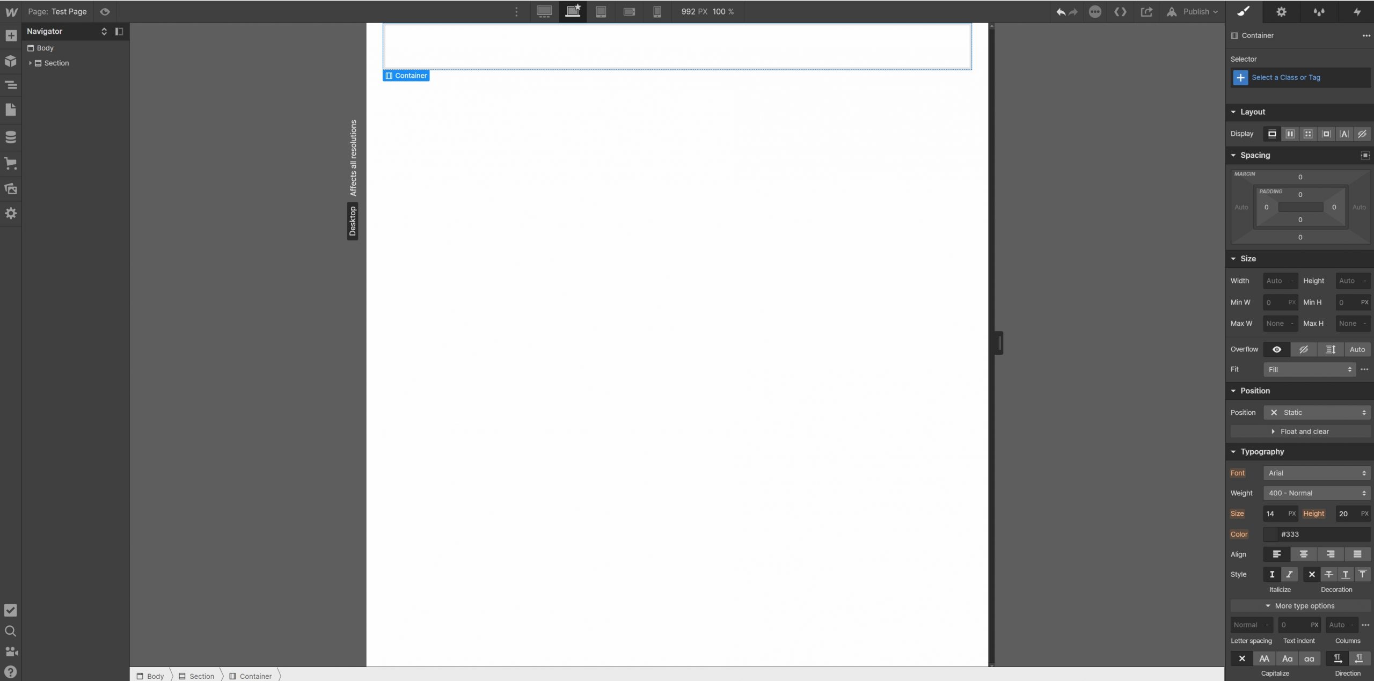Switch to the tablet breakpoint

(x=601, y=12)
